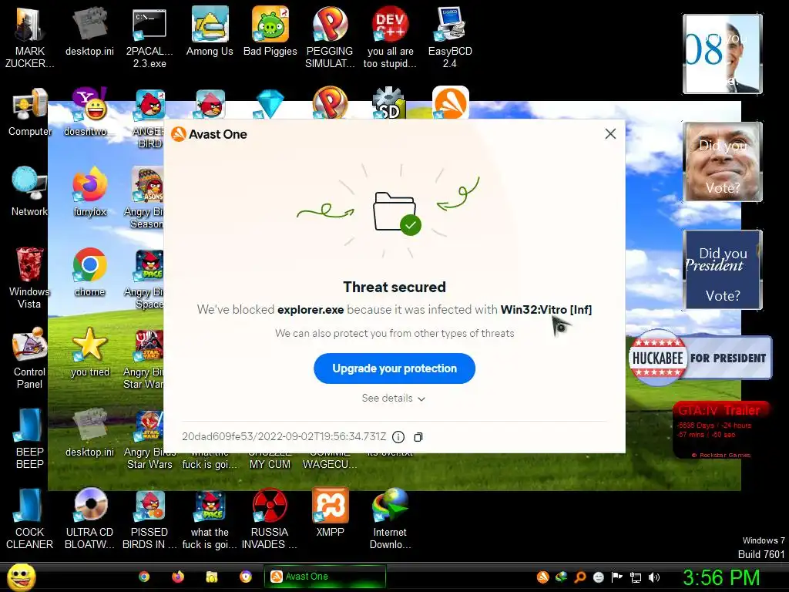Click the 'Win32:Vitro [Inf]' threat name
The width and height of the screenshot is (789, 592).
546,310
